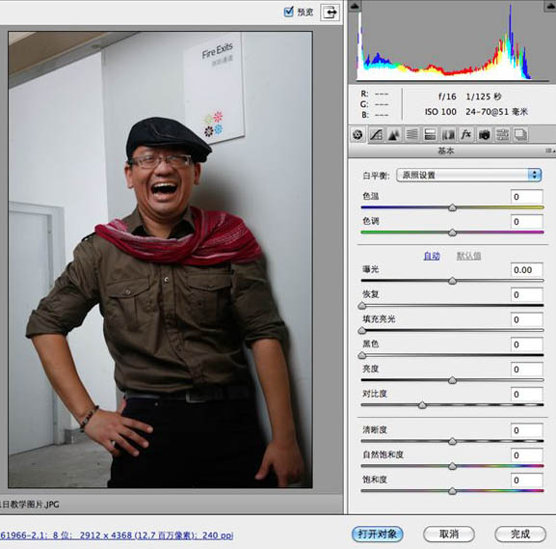Toggle full screen mode button
Screen dimensions: 556x549
point(331,13)
